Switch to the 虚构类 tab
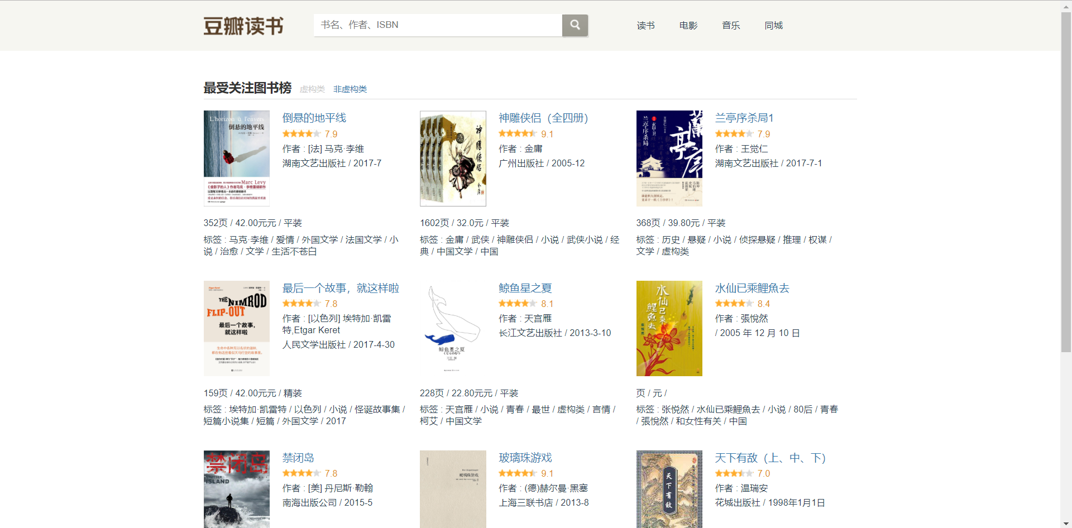Image resolution: width=1072 pixels, height=528 pixels. (312, 89)
